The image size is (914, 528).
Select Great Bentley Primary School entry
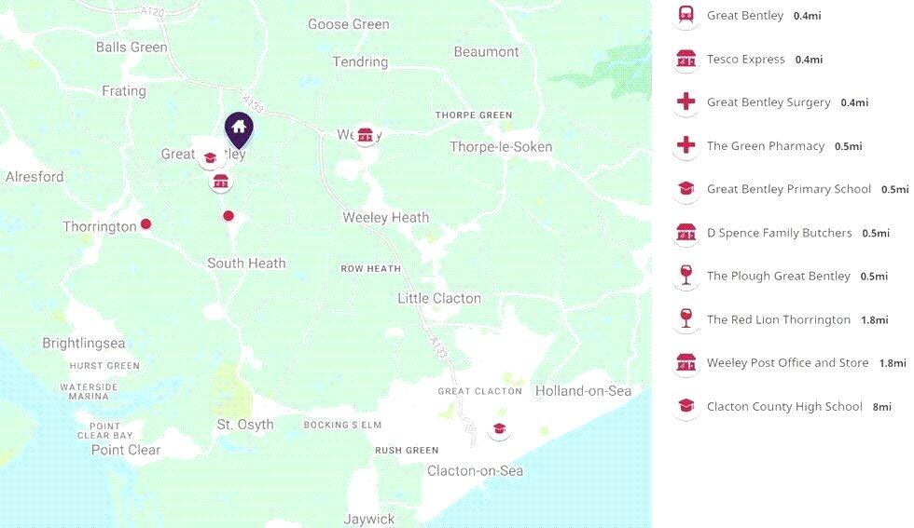pyautogui.click(x=789, y=189)
